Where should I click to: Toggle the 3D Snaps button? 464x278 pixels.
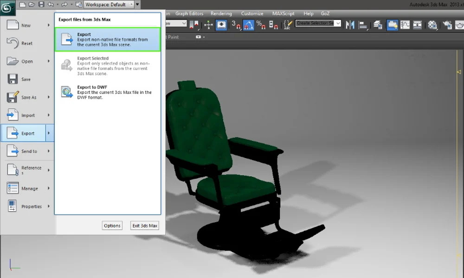pyautogui.click(x=236, y=24)
